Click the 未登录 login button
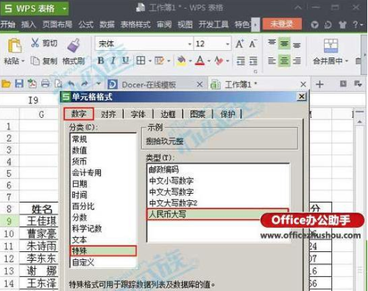The height and width of the screenshot is (291, 368). point(282,24)
